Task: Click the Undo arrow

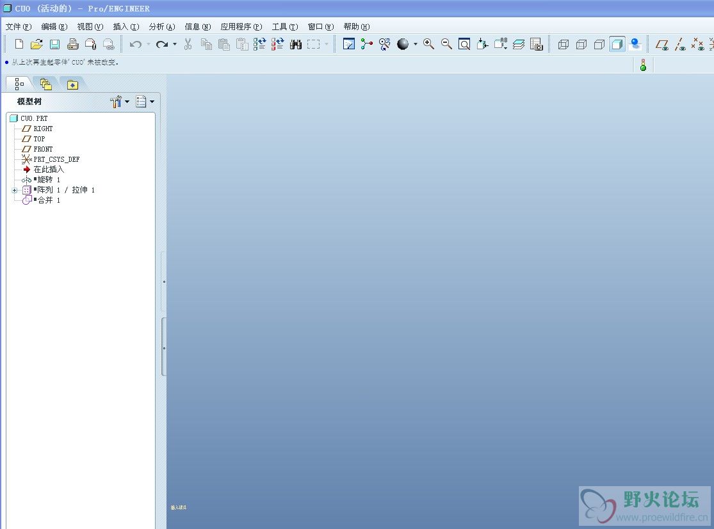Action: point(135,44)
